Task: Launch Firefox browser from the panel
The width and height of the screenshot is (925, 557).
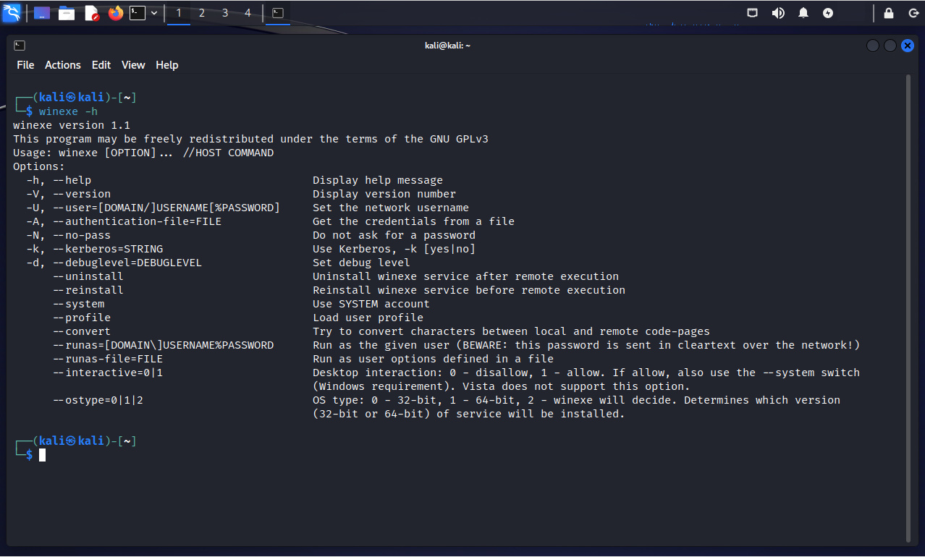Action: [116, 13]
